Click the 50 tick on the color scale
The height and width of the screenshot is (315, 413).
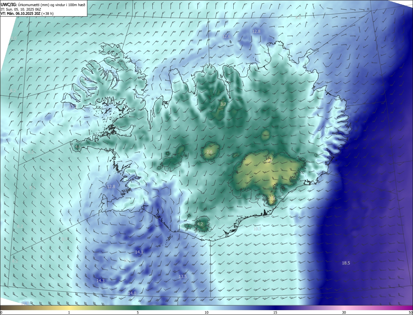coord(410,312)
